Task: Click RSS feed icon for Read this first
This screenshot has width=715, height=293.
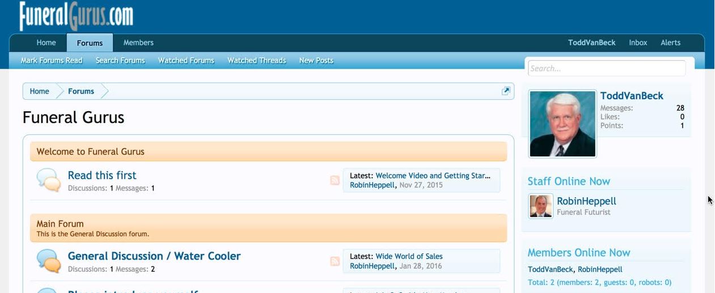Action: point(335,180)
